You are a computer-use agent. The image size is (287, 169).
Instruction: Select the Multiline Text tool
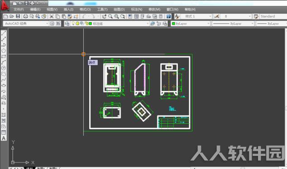click(x=4, y=138)
